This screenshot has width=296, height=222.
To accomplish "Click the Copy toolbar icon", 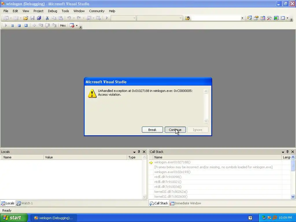I will pos(54,18).
